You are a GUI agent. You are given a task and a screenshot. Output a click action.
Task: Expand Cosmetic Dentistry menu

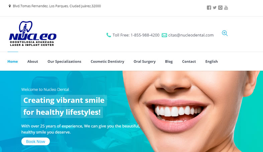(107, 62)
